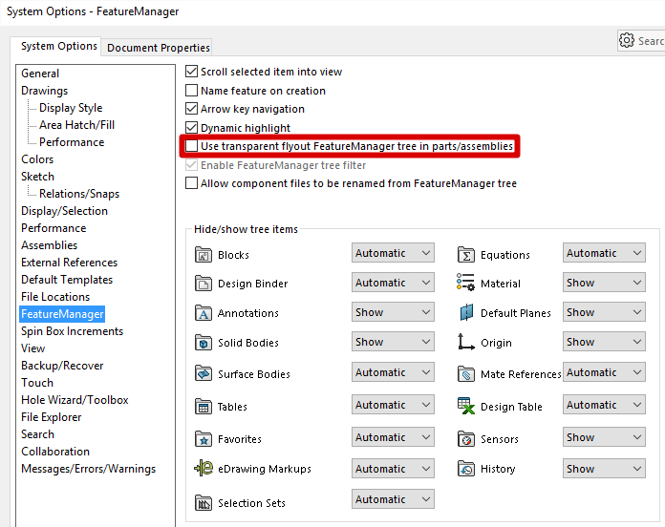Open the Blocks visibility dropdown
The height and width of the screenshot is (527, 665).
tap(393, 253)
